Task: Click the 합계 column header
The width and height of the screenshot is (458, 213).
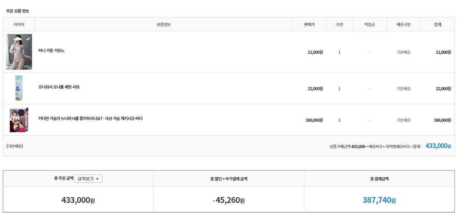Action: click(x=438, y=25)
